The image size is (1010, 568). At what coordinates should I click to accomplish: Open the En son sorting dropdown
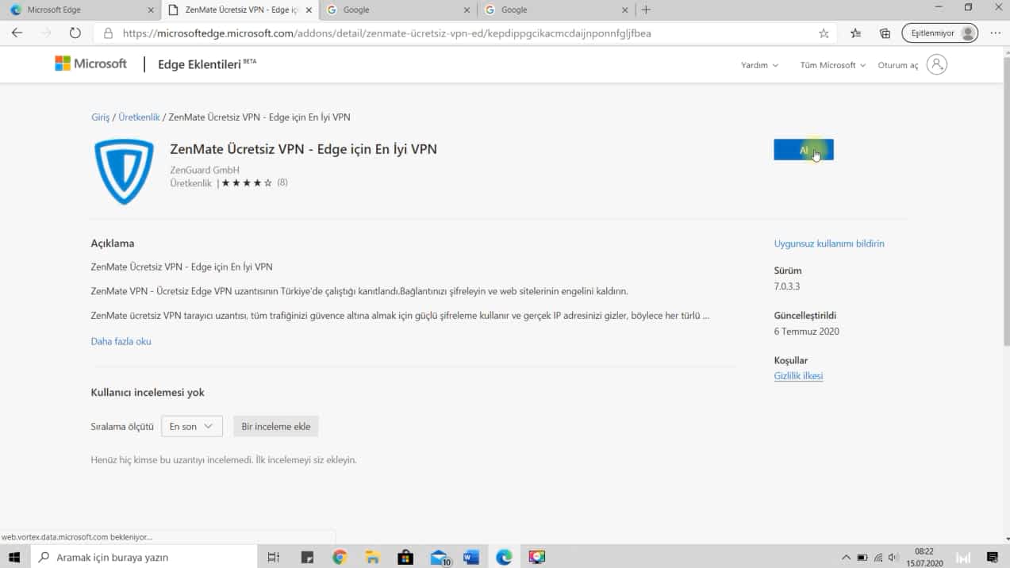click(x=192, y=426)
